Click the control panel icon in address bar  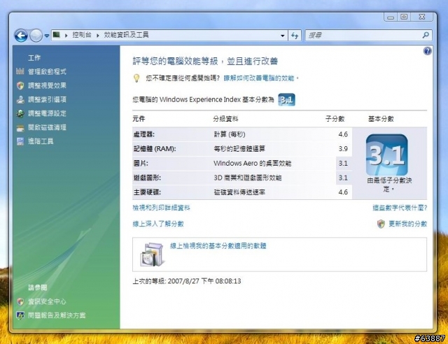[x=57, y=35]
